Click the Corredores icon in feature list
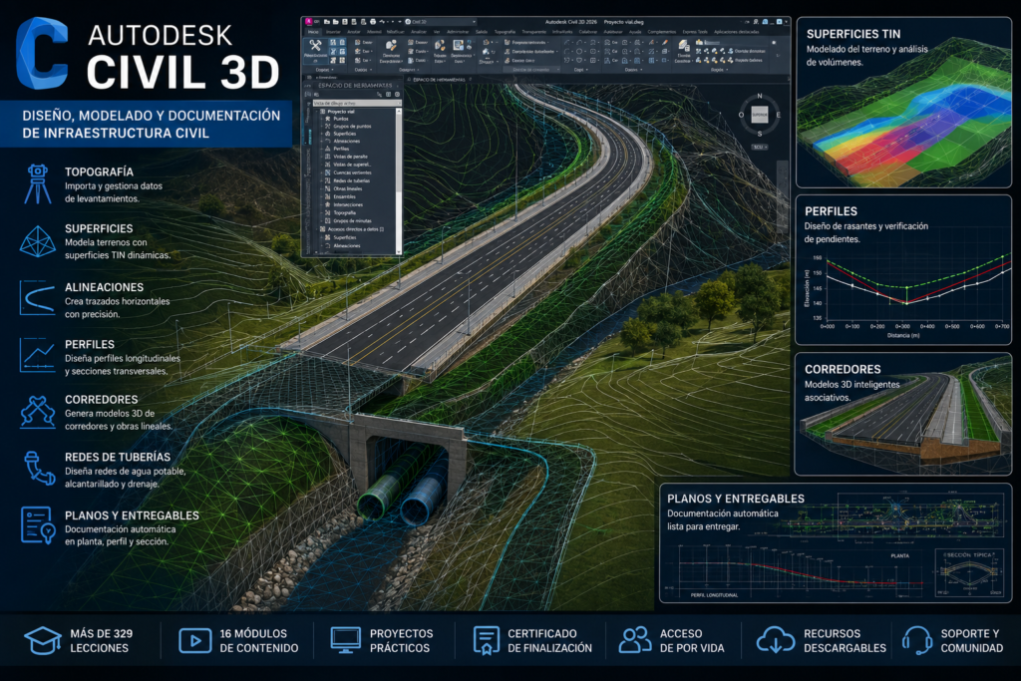 tap(37, 412)
